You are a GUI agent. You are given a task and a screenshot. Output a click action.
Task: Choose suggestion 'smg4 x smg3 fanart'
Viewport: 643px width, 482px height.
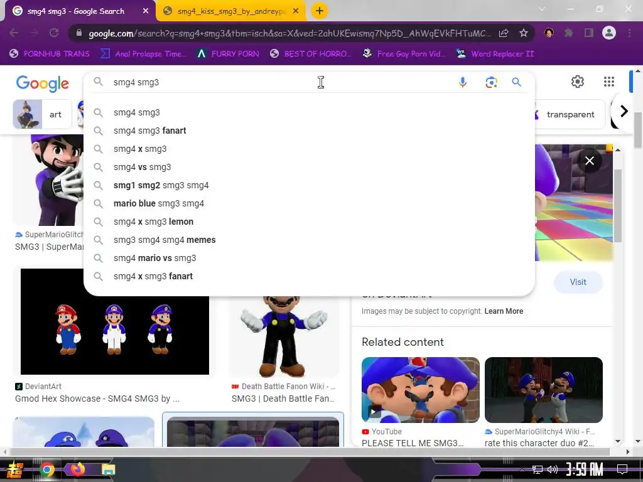[309, 276]
